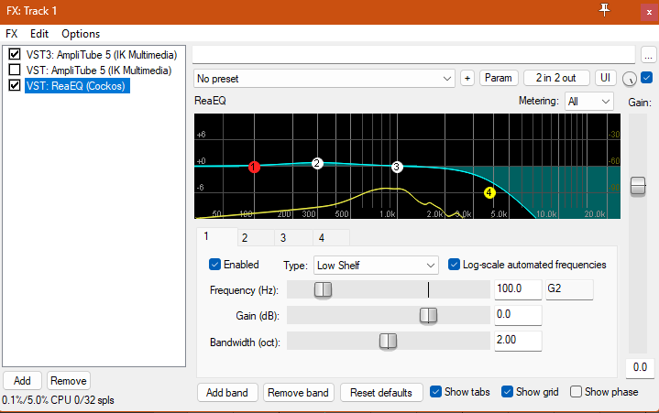The width and height of the screenshot is (659, 413).
Task: Click the Reset defaults button
Action: coord(381,393)
